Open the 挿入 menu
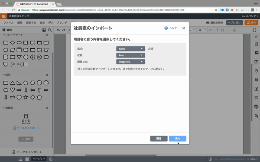 pyautogui.click(x=51, y=22)
